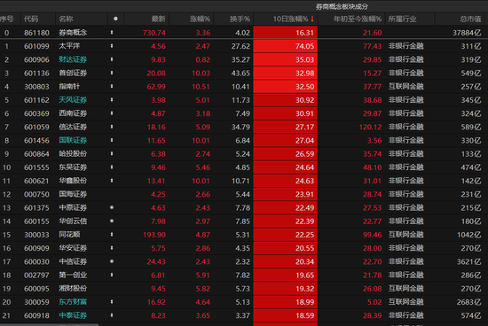This screenshot has height=326, width=488.
Task: Open the stock name 指南针
Action: (69, 87)
